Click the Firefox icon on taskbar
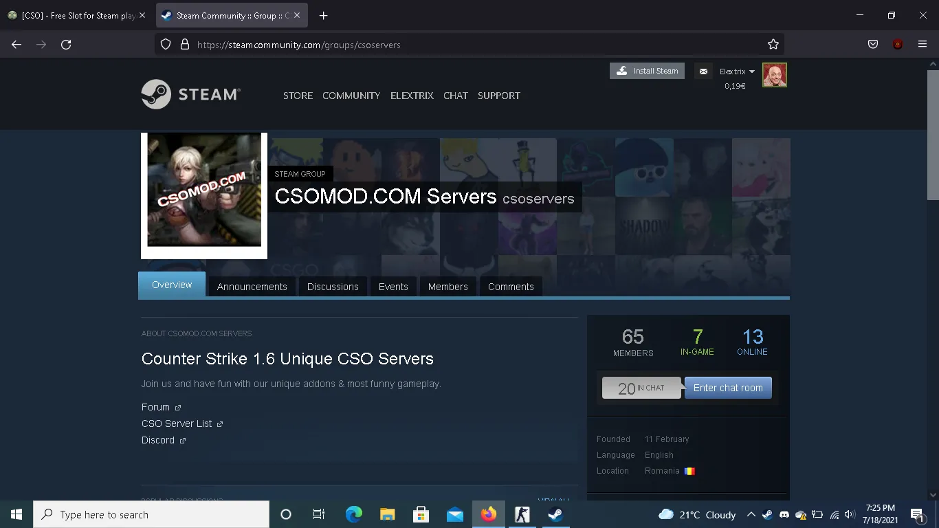 [x=489, y=514]
